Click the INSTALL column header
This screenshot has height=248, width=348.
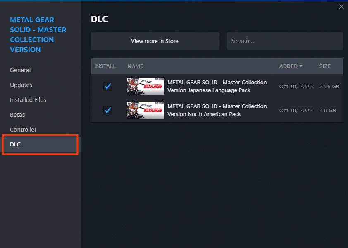[105, 66]
